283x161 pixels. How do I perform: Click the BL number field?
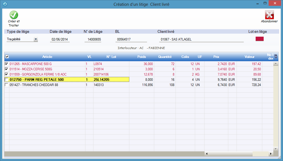point(131,39)
